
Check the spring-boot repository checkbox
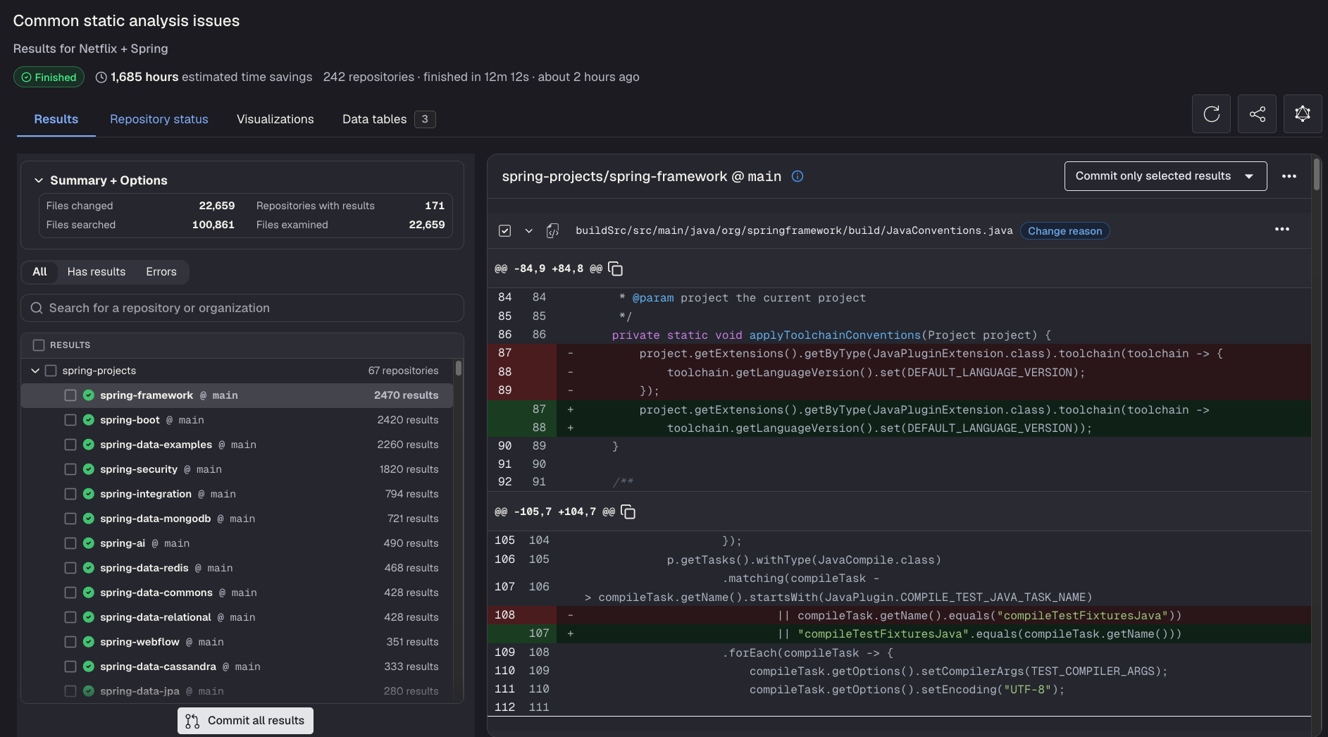(70, 420)
